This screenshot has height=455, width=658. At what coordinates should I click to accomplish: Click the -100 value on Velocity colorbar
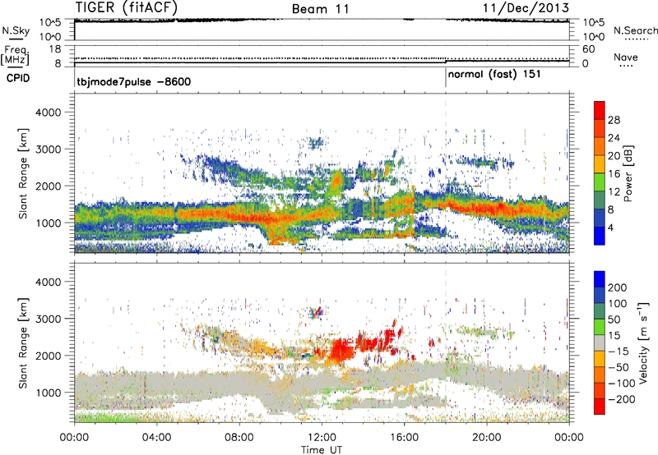(621, 384)
